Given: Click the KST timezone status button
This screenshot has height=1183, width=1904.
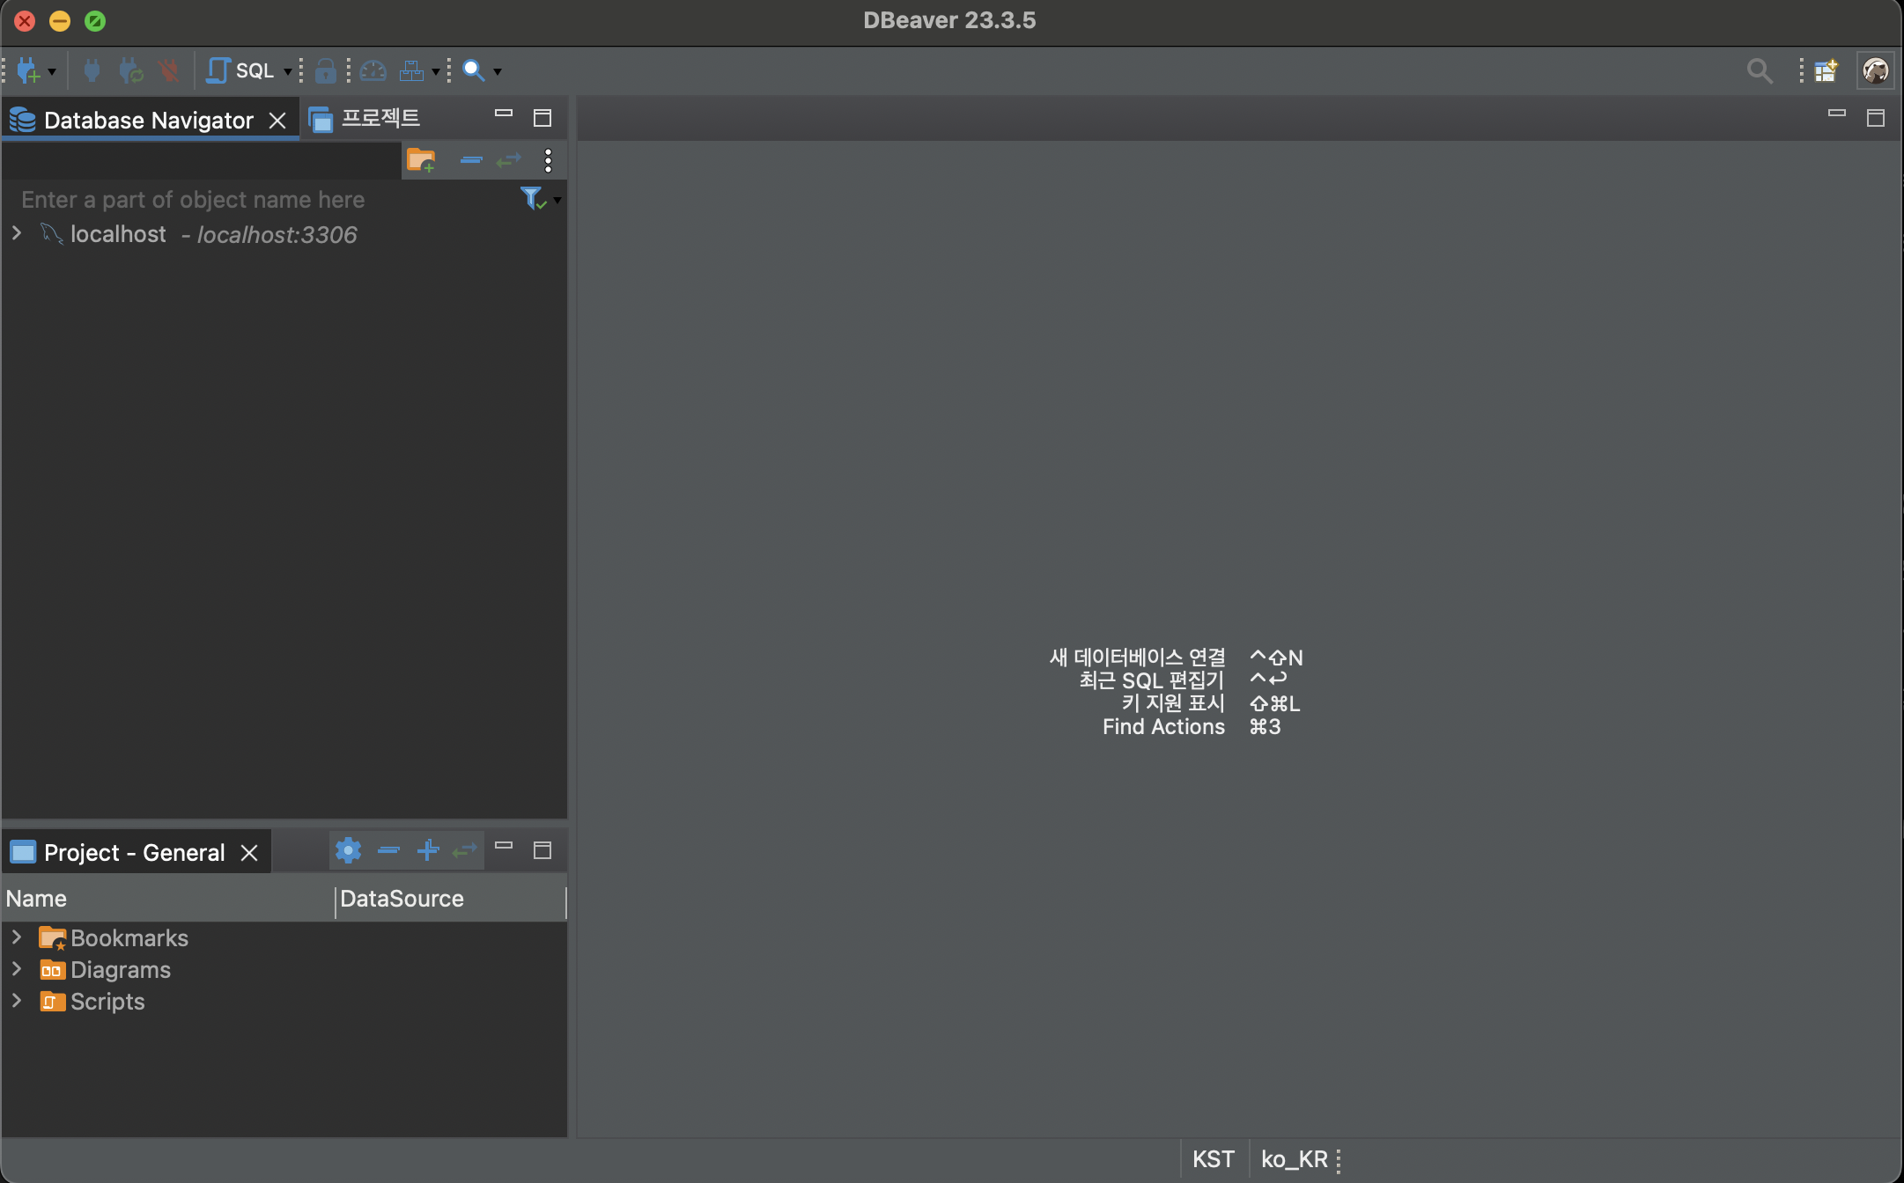Looking at the screenshot, I should click(1213, 1159).
